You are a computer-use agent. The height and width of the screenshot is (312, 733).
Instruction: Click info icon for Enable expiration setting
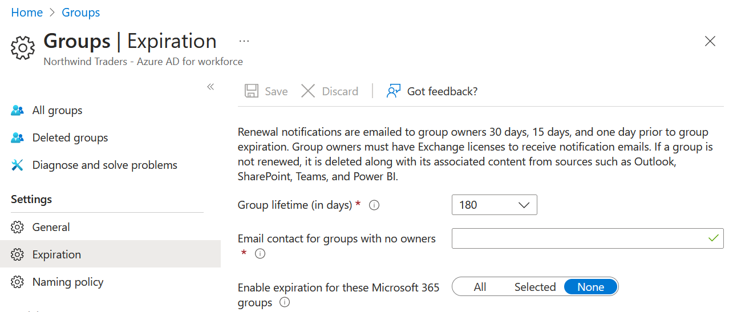pyautogui.click(x=285, y=303)
